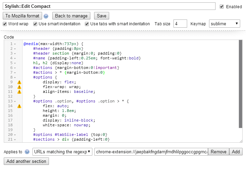Uncheck Use smart indentation
This screenshot has height=169, width=246.
pyautogui.click(x=35, y=24)
